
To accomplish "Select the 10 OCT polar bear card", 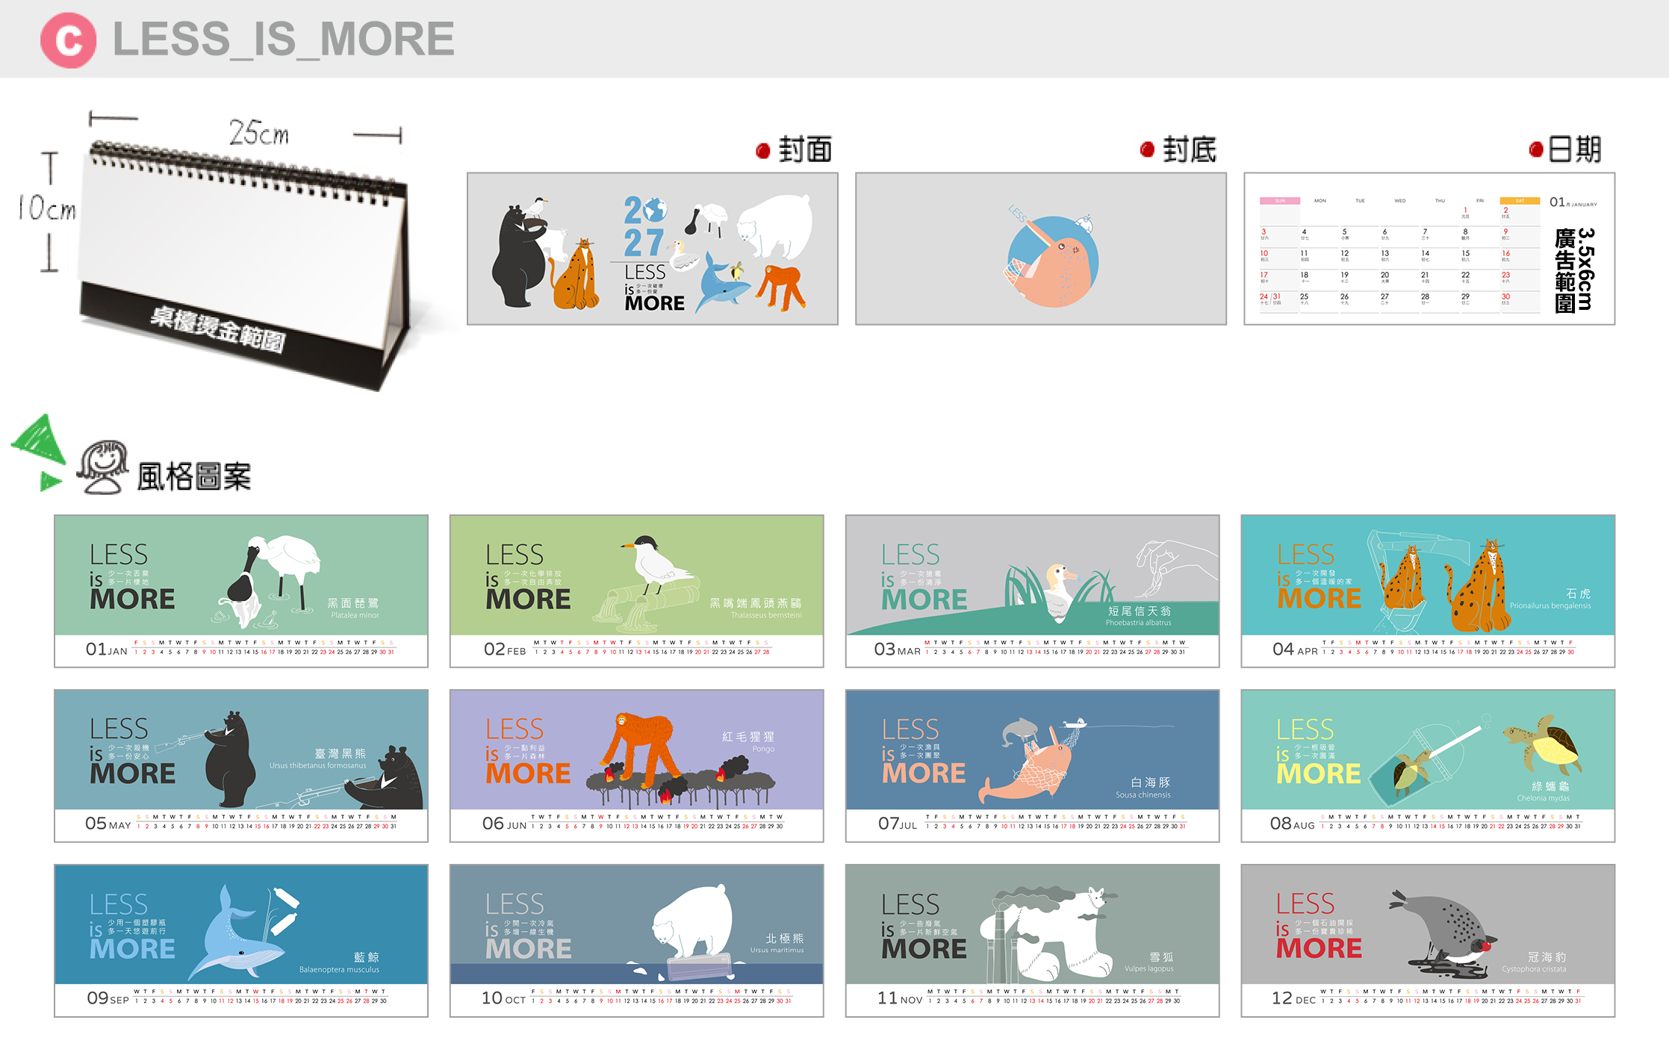I will [x=637, y=940].
